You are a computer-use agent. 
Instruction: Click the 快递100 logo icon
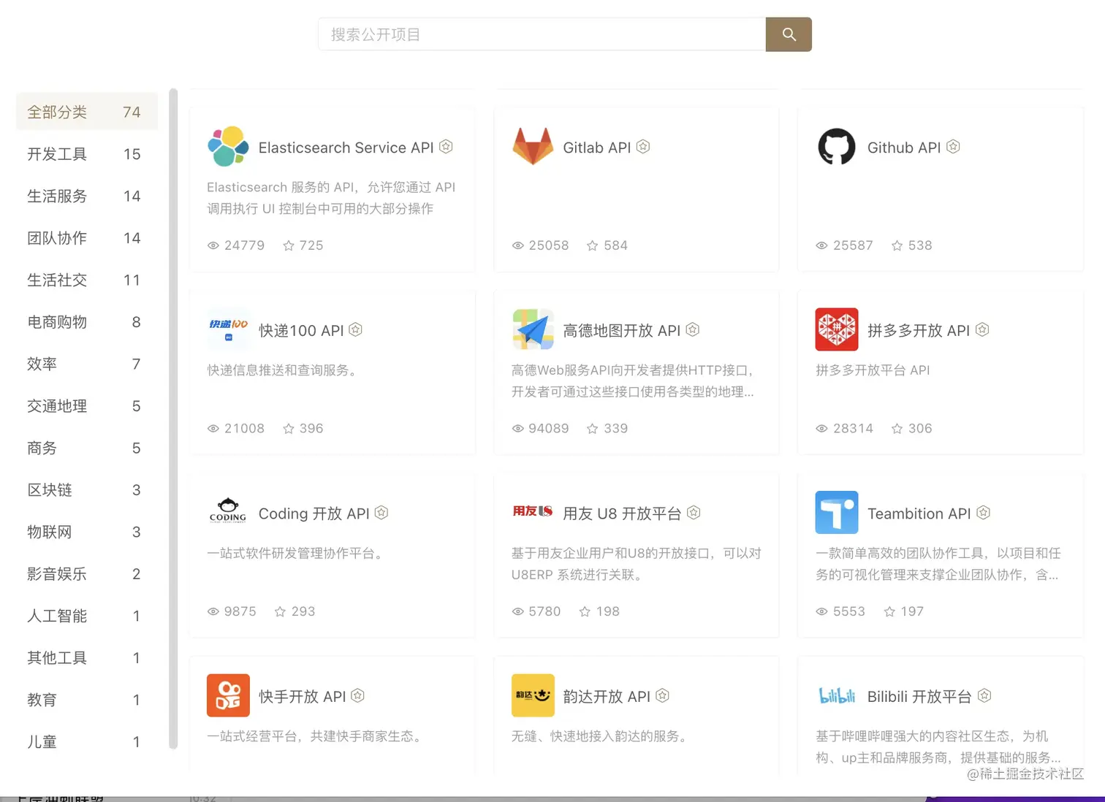coord(228,329)
